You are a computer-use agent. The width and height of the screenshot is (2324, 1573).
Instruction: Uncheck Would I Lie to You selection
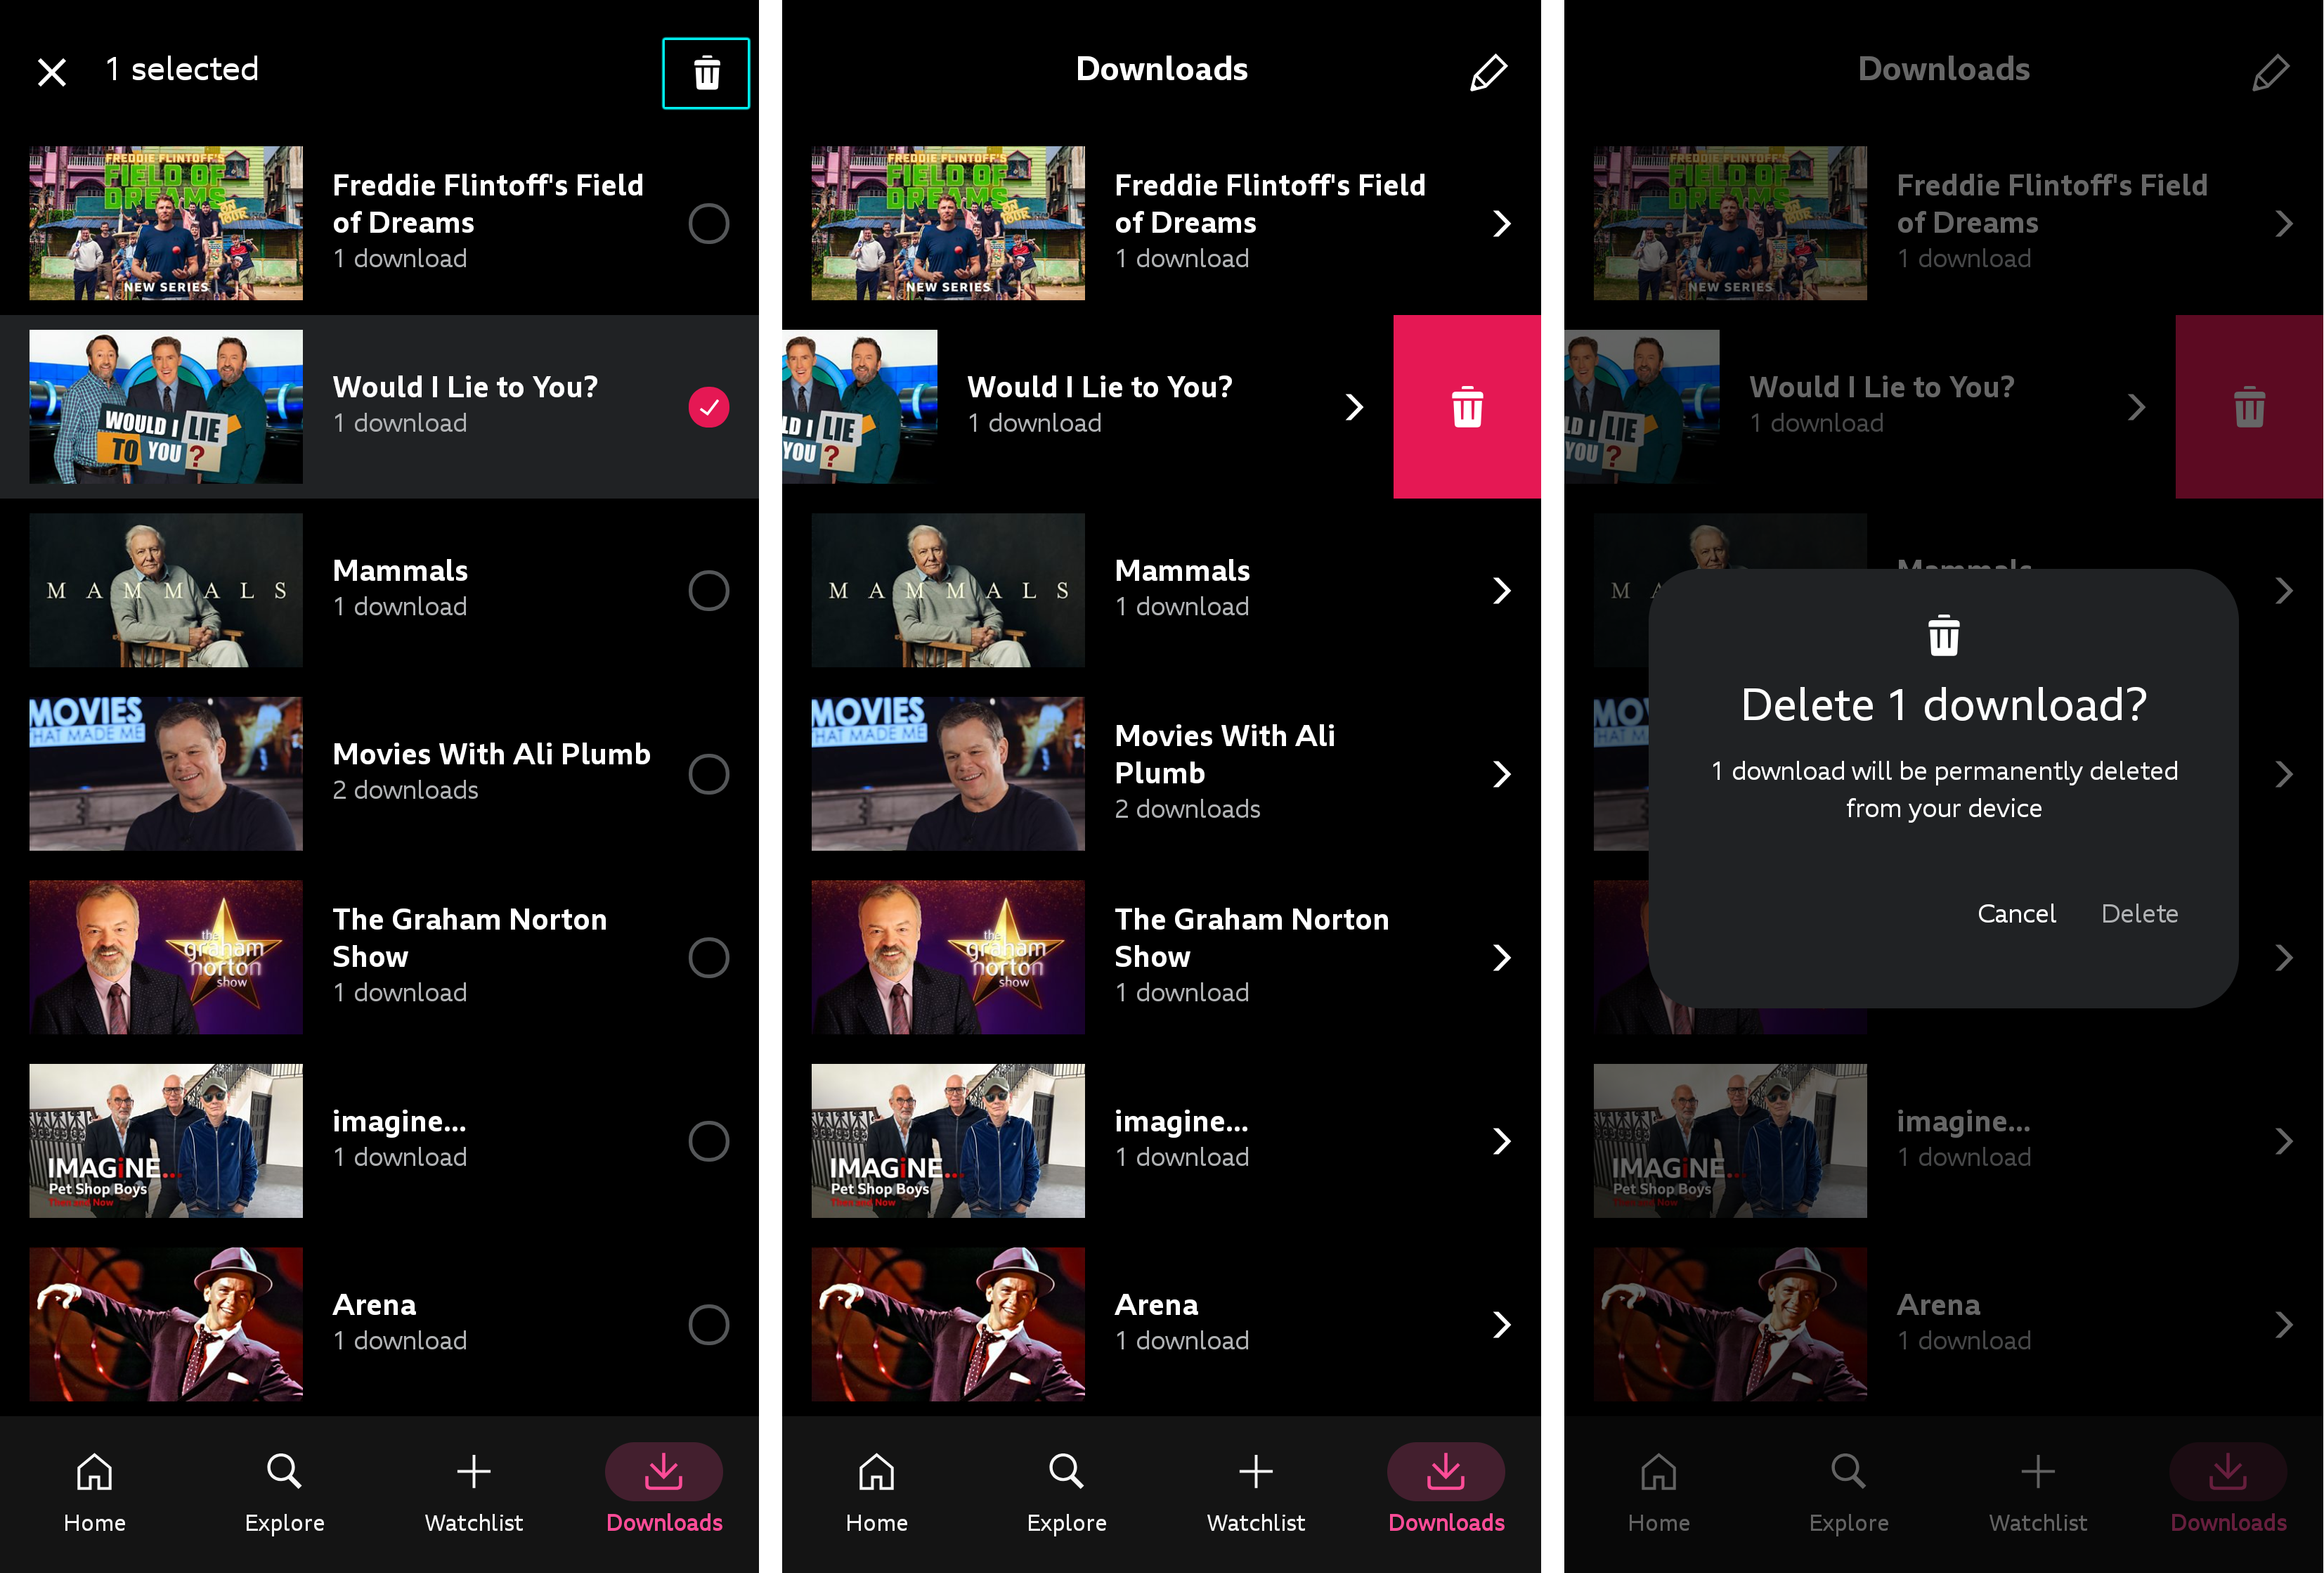click(709, 407)
